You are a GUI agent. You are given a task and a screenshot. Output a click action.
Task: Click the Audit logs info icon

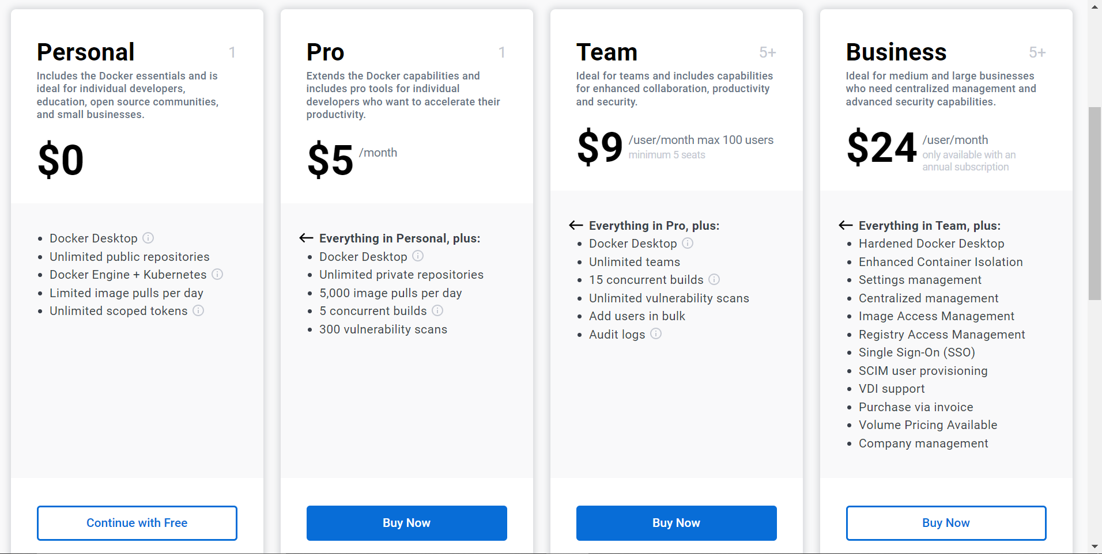tap(656, 334)
